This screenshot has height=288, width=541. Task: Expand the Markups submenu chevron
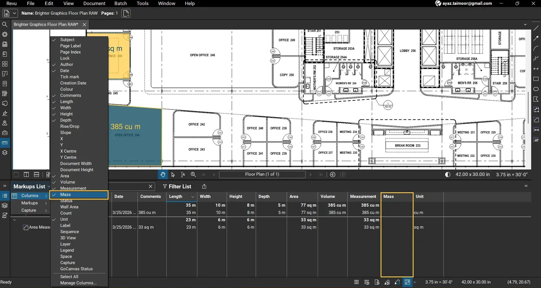coord(46,203)
